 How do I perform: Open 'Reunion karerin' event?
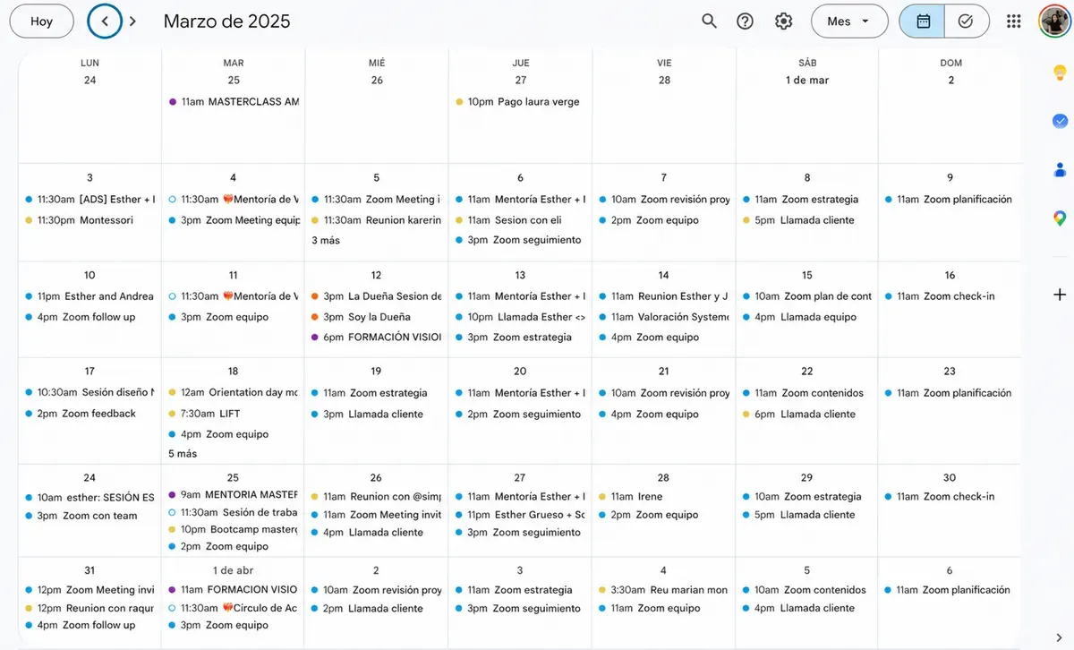(x=377, y=220)
